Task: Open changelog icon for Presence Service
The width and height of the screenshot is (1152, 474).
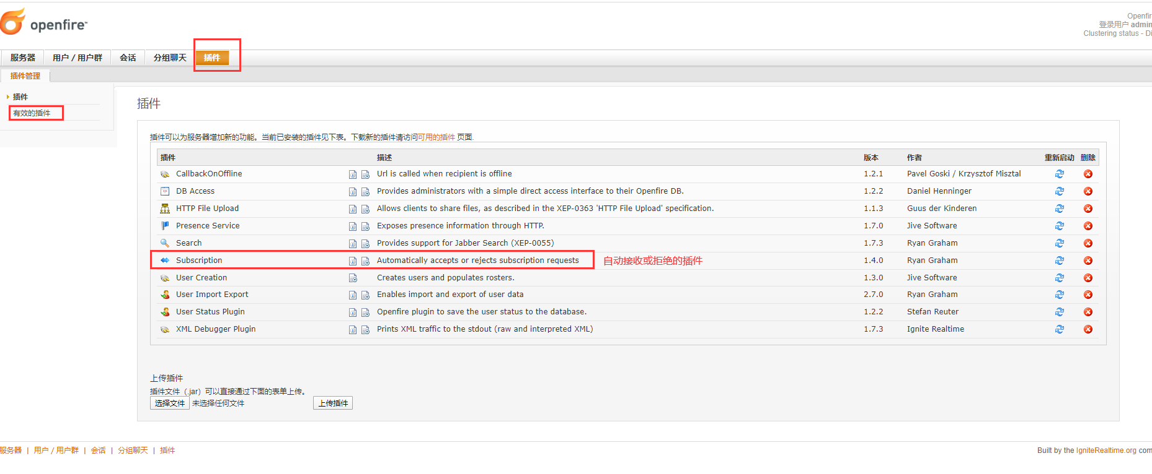Action: coord(365,226)
